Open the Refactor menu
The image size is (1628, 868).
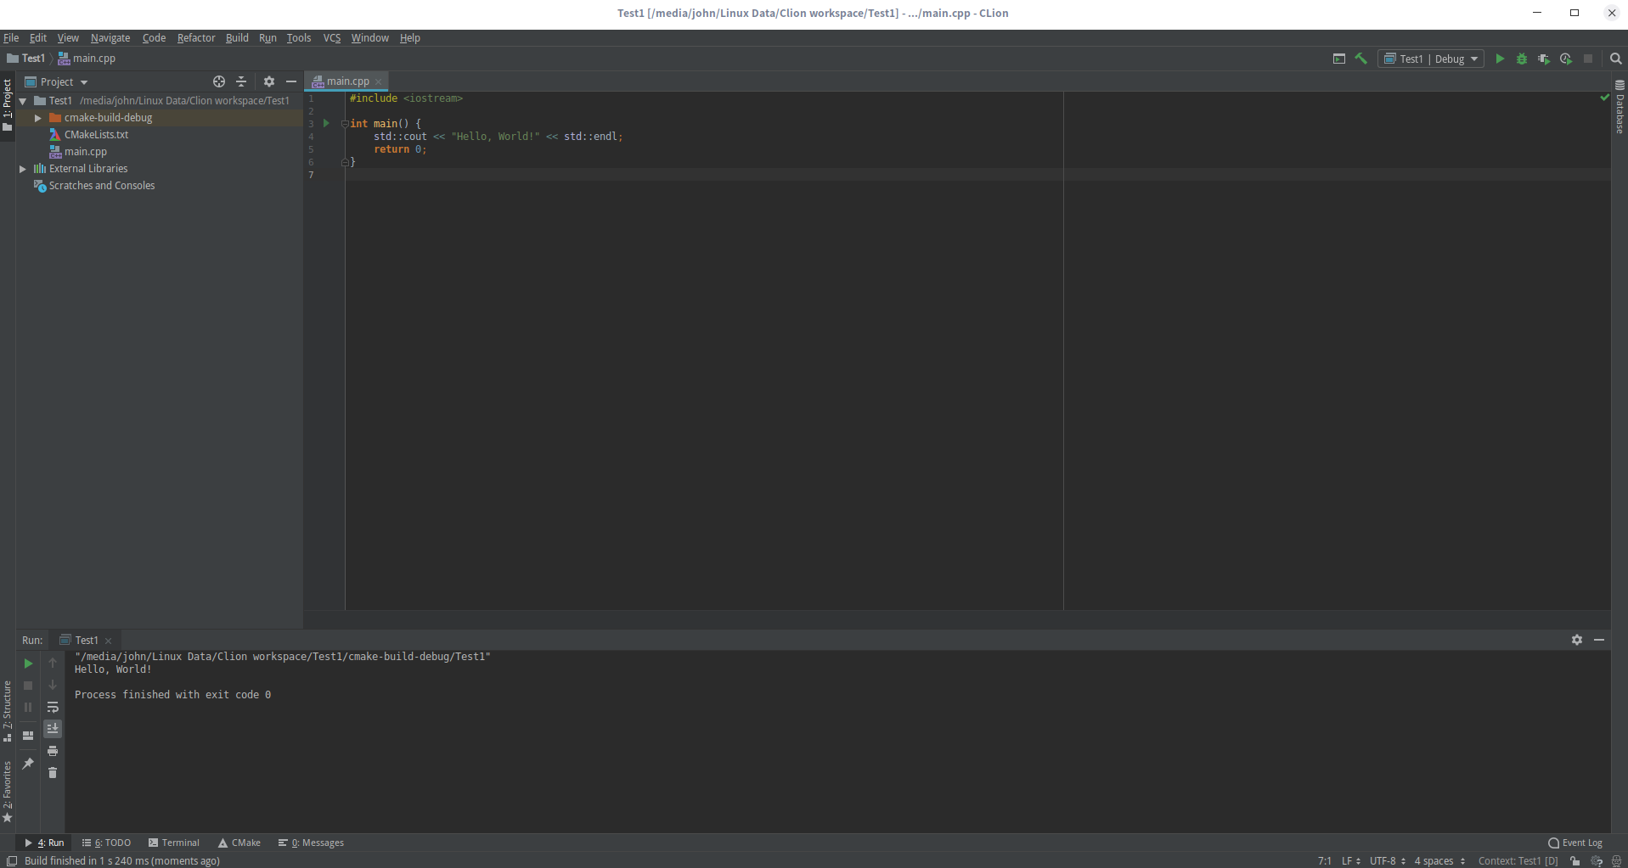[196, 38]
